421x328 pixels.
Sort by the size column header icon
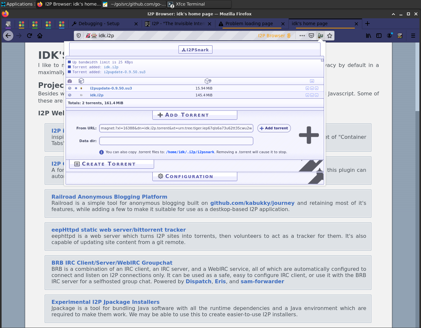tap(208, 81)
